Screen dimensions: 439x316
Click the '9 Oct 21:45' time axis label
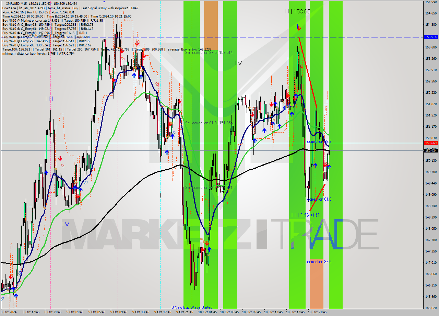click(185, 312)
